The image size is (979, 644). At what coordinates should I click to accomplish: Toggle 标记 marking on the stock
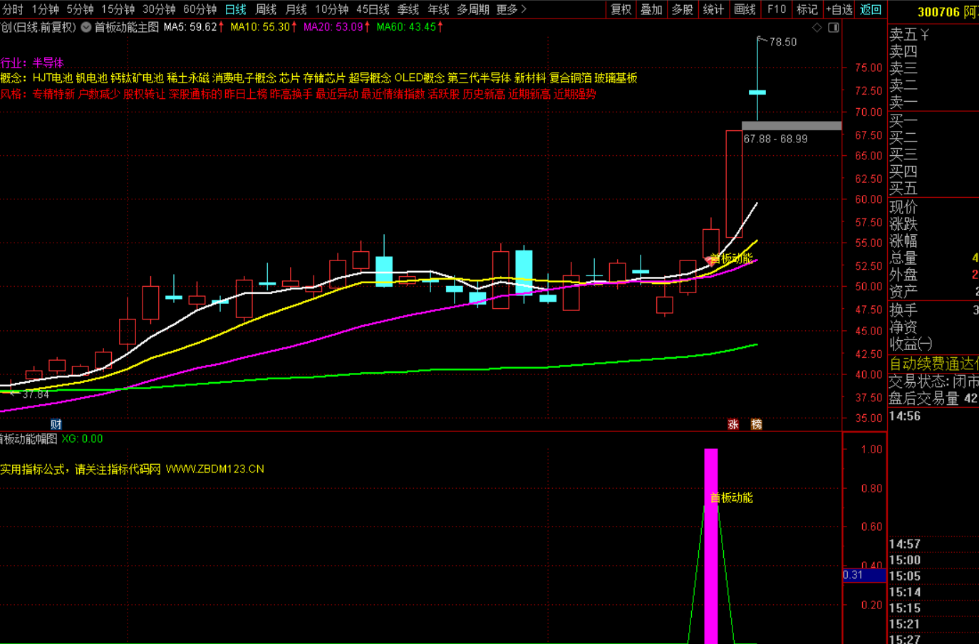point(807,9)
